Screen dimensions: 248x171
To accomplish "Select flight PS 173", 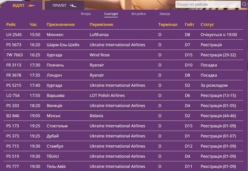I will tap(123, 126).
